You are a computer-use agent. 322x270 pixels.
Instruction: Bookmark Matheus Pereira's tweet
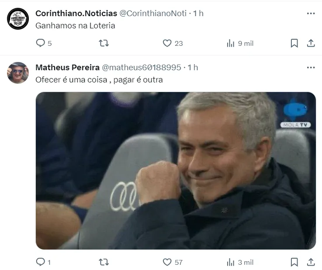coord(294,262)
